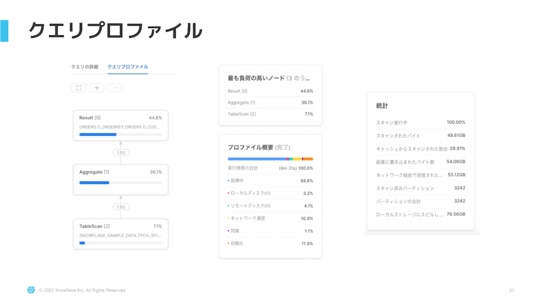Click the 1.5G label above Aggregate

(x=121, y=153)
